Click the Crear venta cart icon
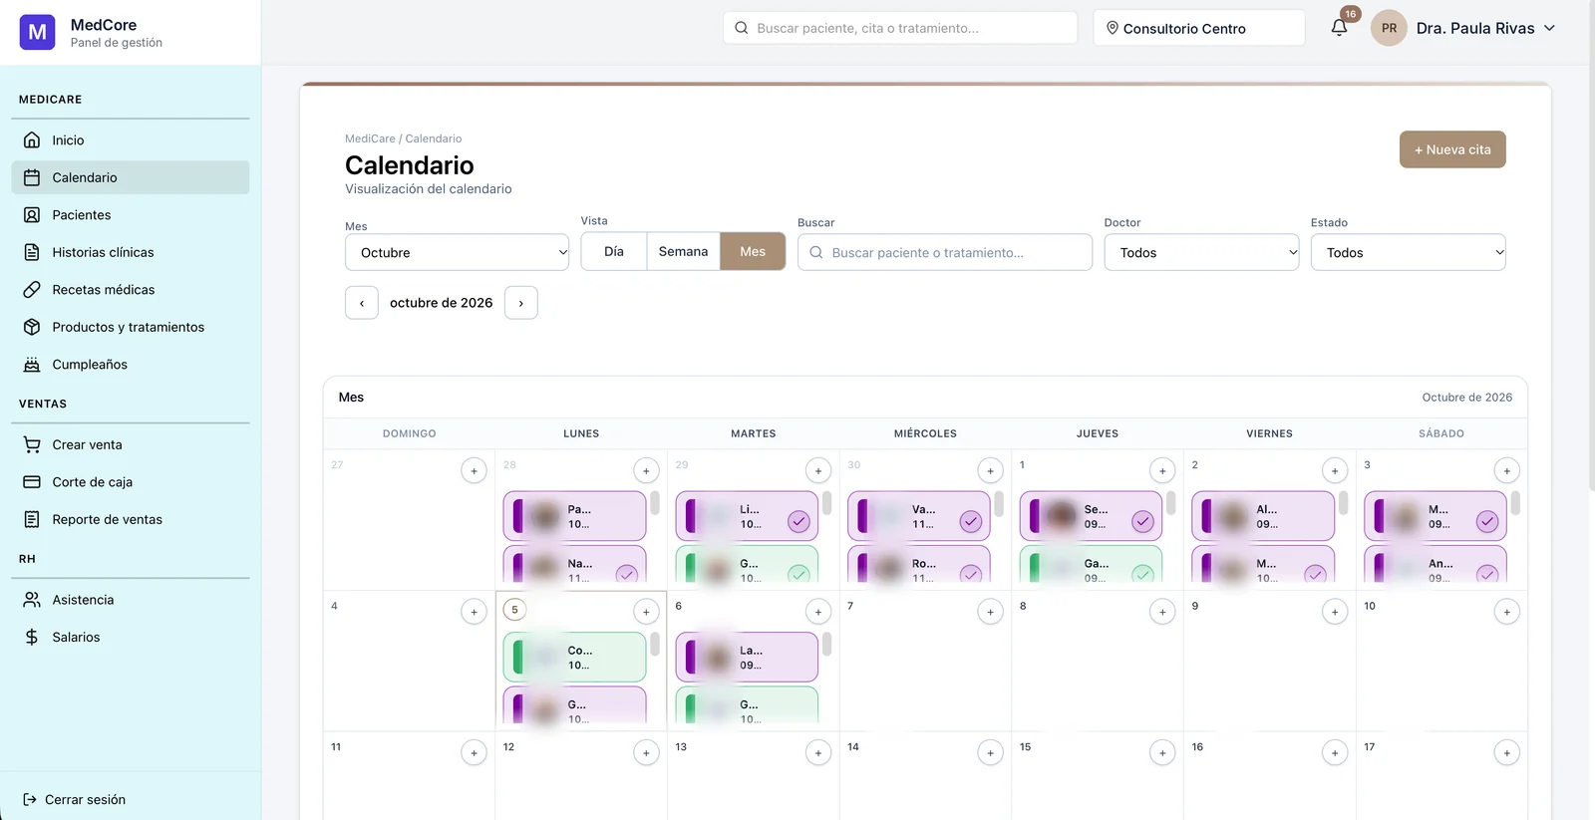The width and height of the screenshot is (1595, 820). pos(32,444)
